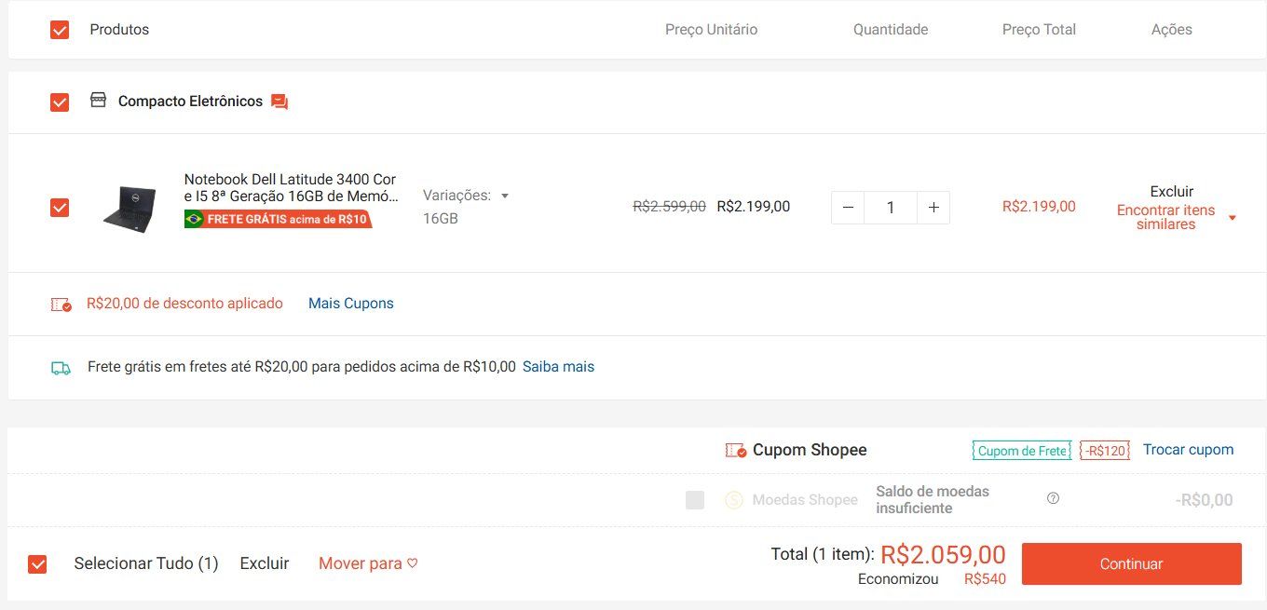Open the Dell notebook product thumbnail
This screenshot has height=610, width=1267.
[129, 208]
